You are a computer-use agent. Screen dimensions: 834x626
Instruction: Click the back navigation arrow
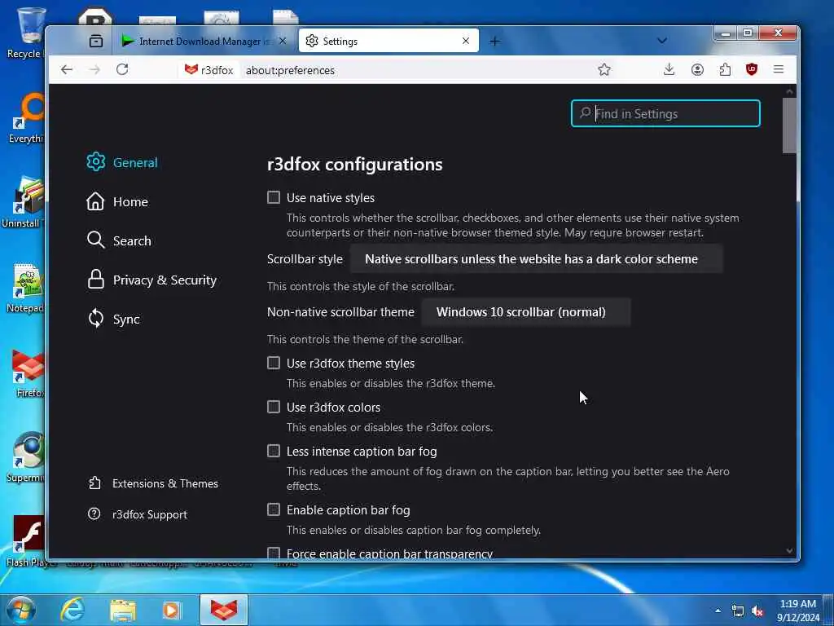tap(67, 70)
